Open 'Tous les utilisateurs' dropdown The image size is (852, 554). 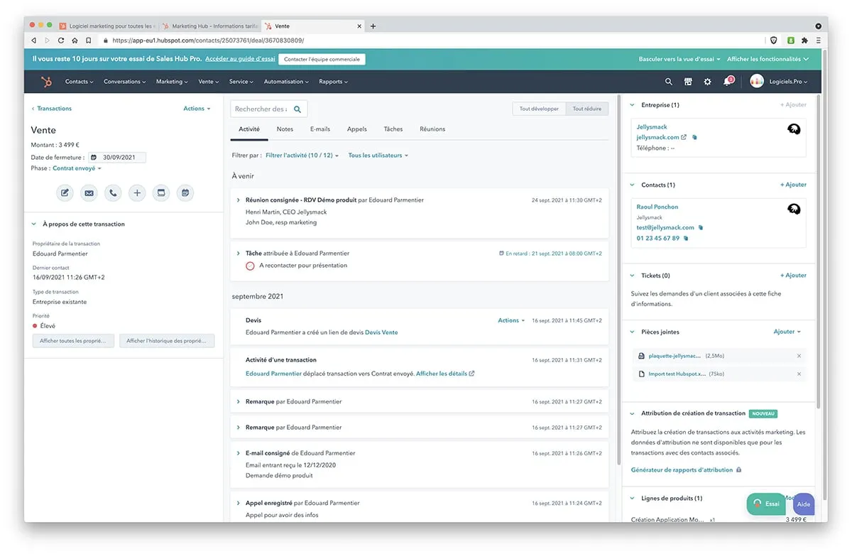point(378,156)
